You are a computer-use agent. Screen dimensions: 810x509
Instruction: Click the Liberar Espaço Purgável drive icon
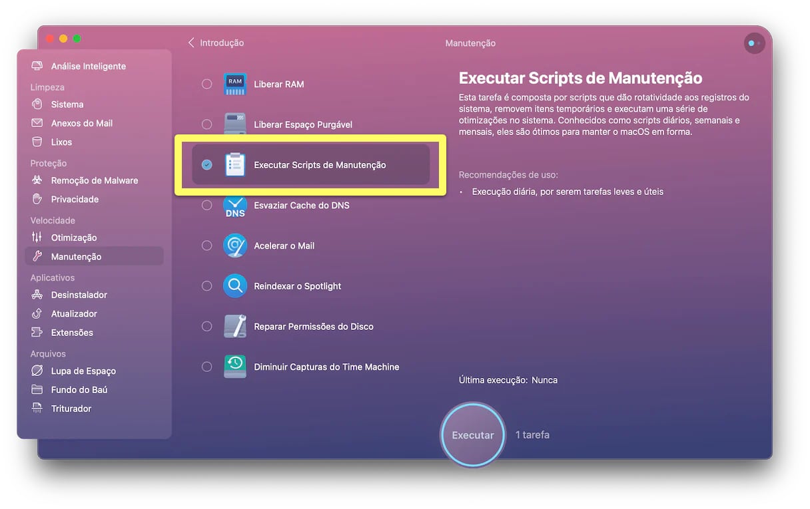pos(234,124)
